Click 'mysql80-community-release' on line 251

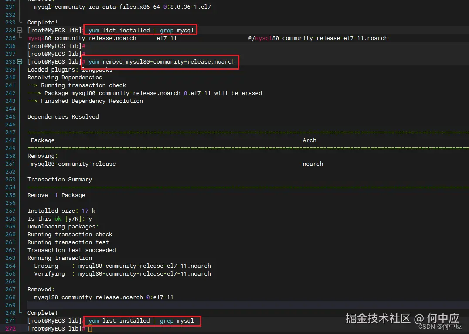click(x=73, y=164)
